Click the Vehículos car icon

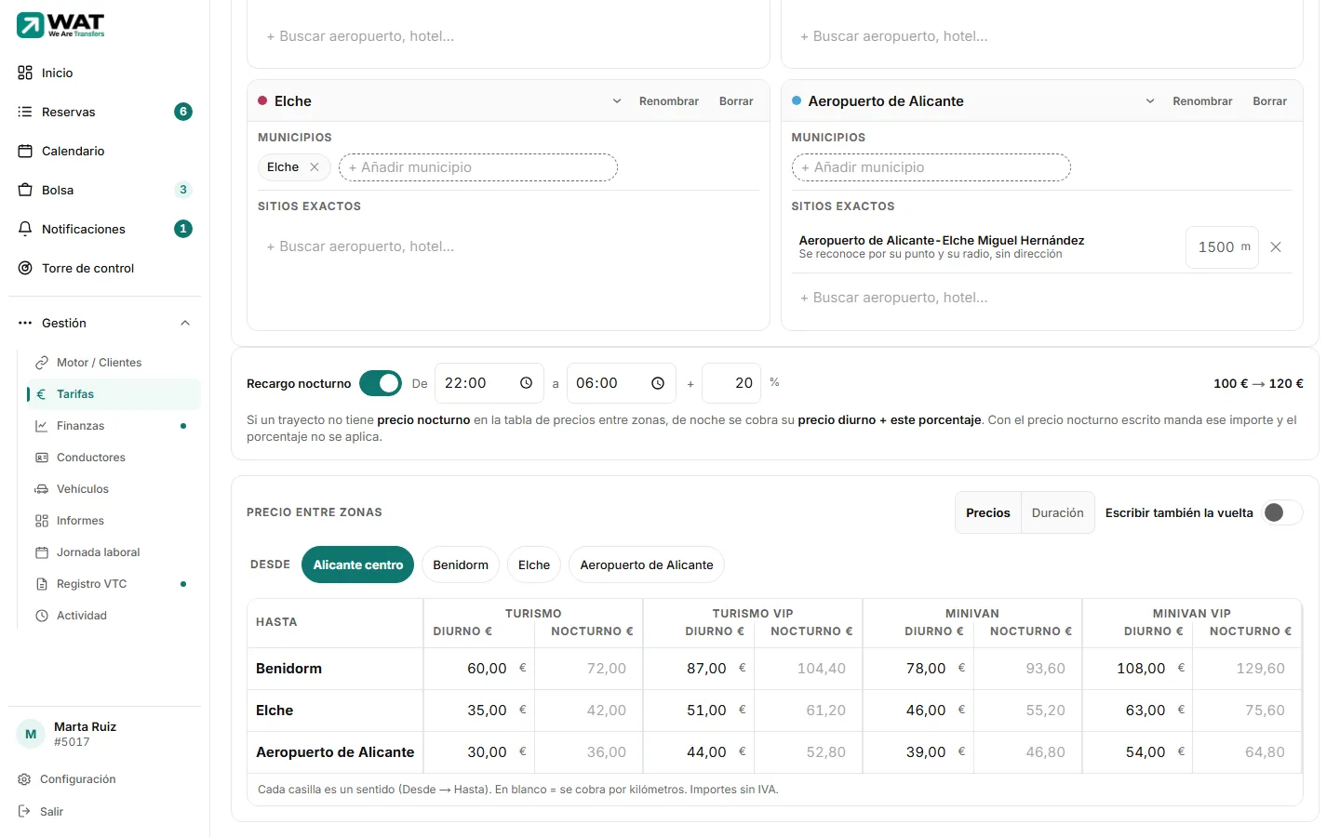click(x=42, y=489)
